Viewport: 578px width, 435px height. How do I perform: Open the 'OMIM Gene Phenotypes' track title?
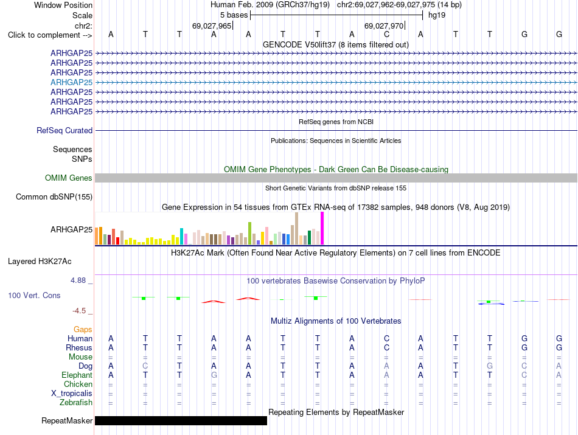click(336, 169)
